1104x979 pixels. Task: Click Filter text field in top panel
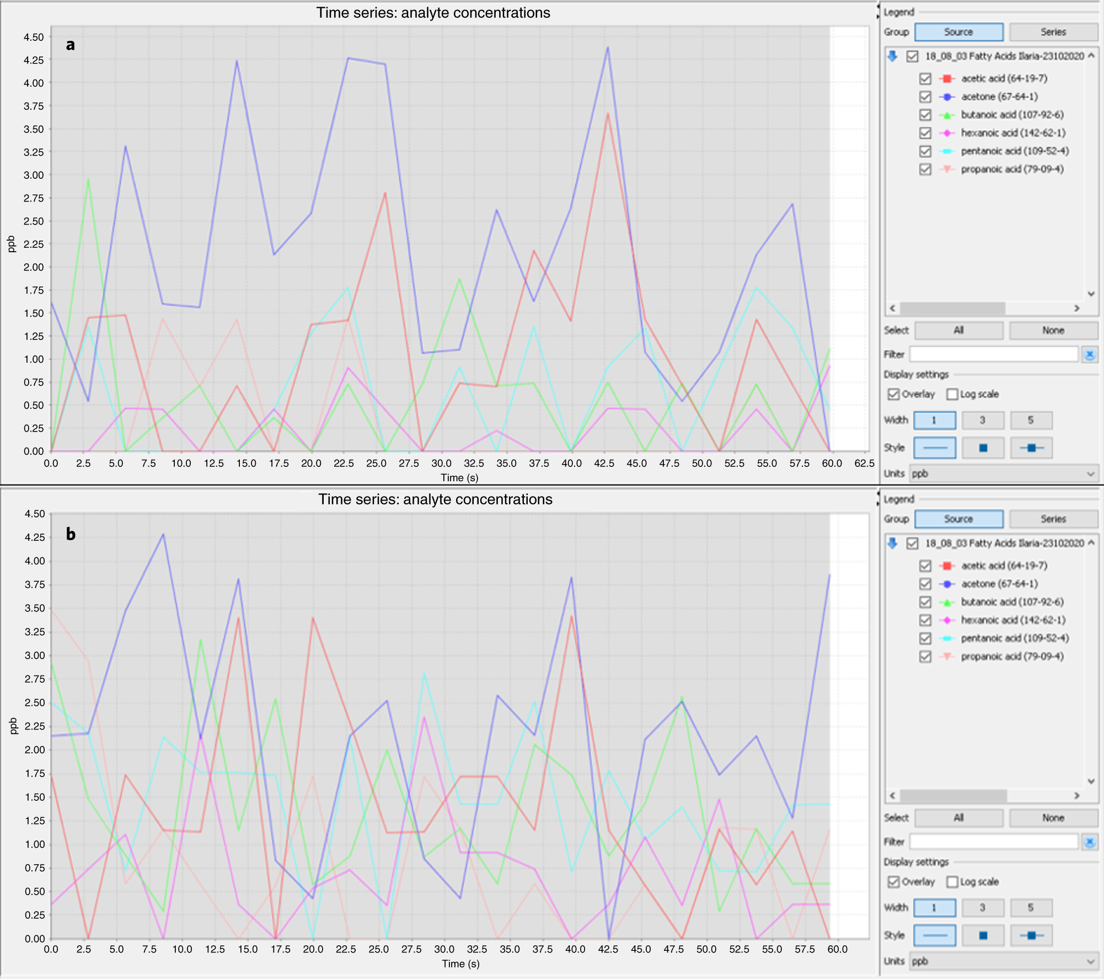[994, 354]
